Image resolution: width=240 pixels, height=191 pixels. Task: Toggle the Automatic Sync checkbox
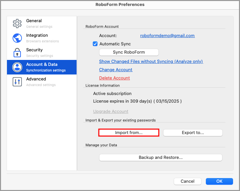click(x=95, y=44)
